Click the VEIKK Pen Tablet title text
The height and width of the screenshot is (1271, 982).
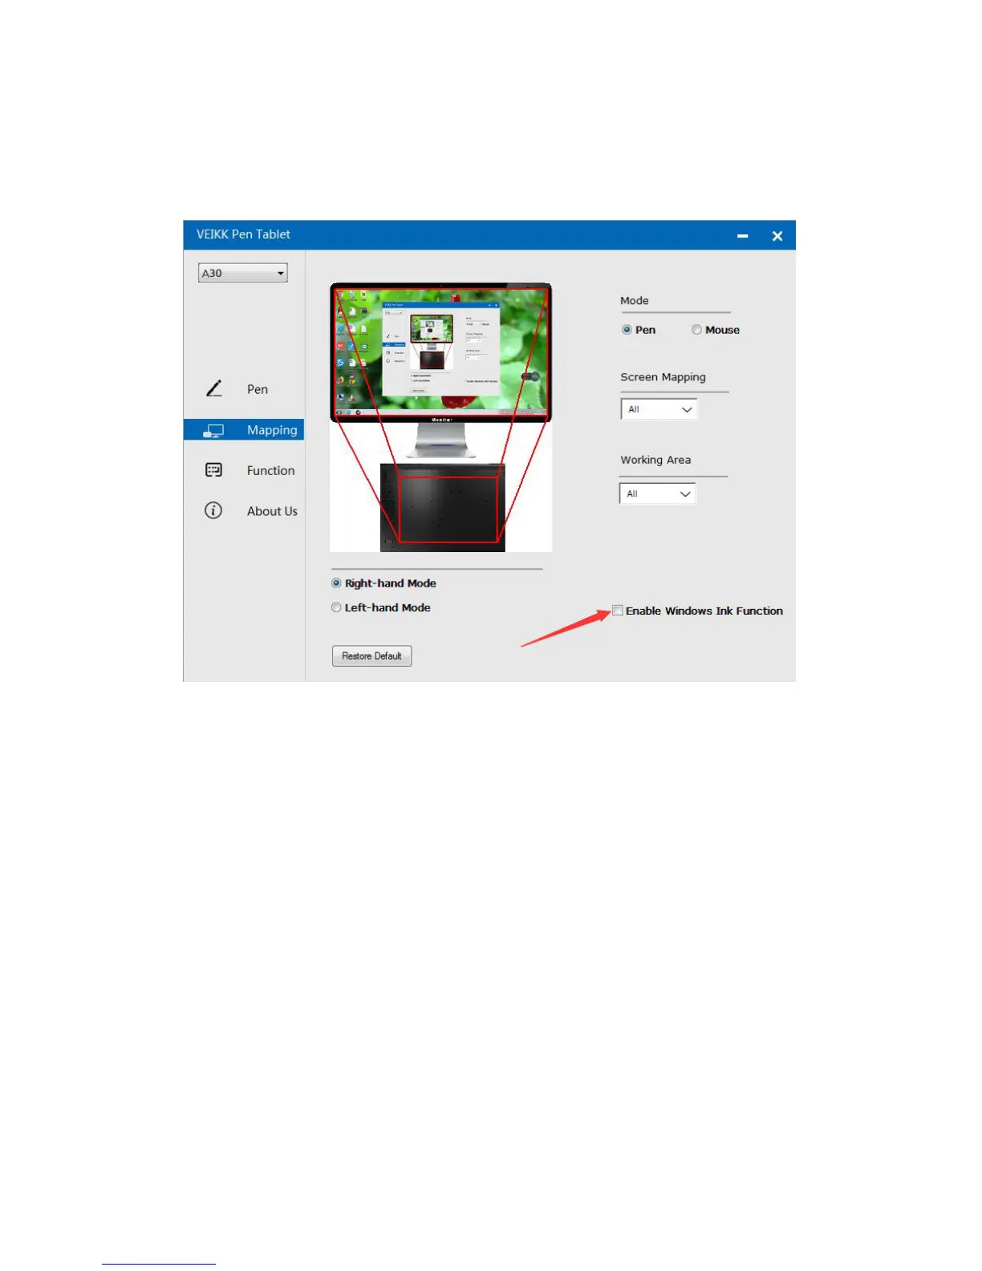(x=243, y=234)
